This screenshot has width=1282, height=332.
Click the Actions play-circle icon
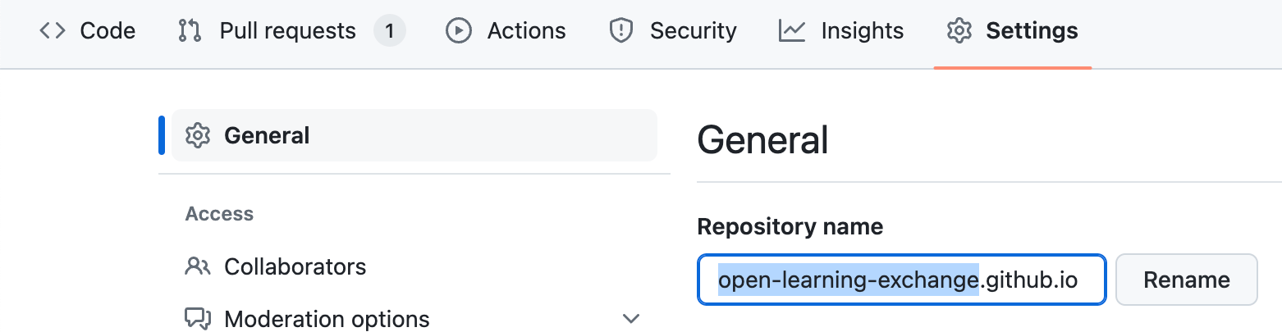point(458,31)
